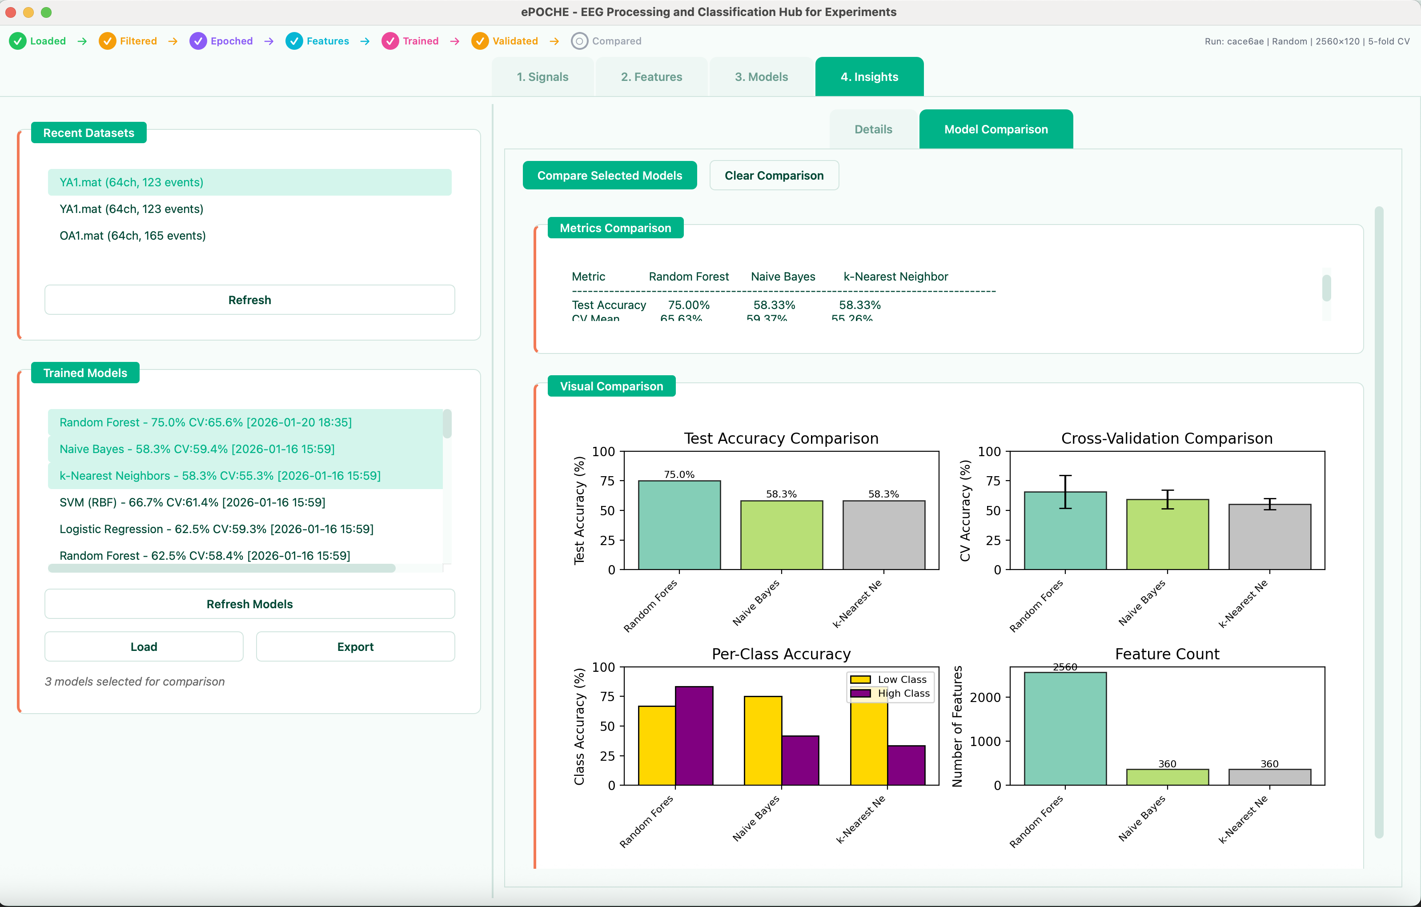Click the Trained workflow status icon
The height and width of the screenshot is (907, 1421).
point(391,41)
